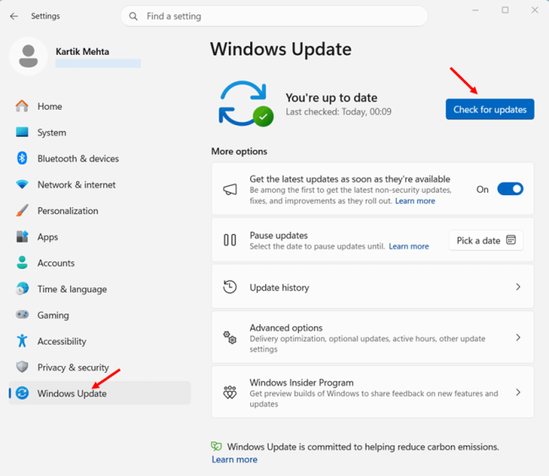Open Apps settings
Viewport: 549px width, 476px height.
coord(100,237)
